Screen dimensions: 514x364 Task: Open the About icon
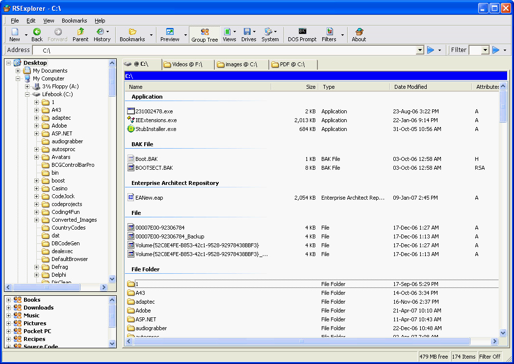(x=359, y=31)
